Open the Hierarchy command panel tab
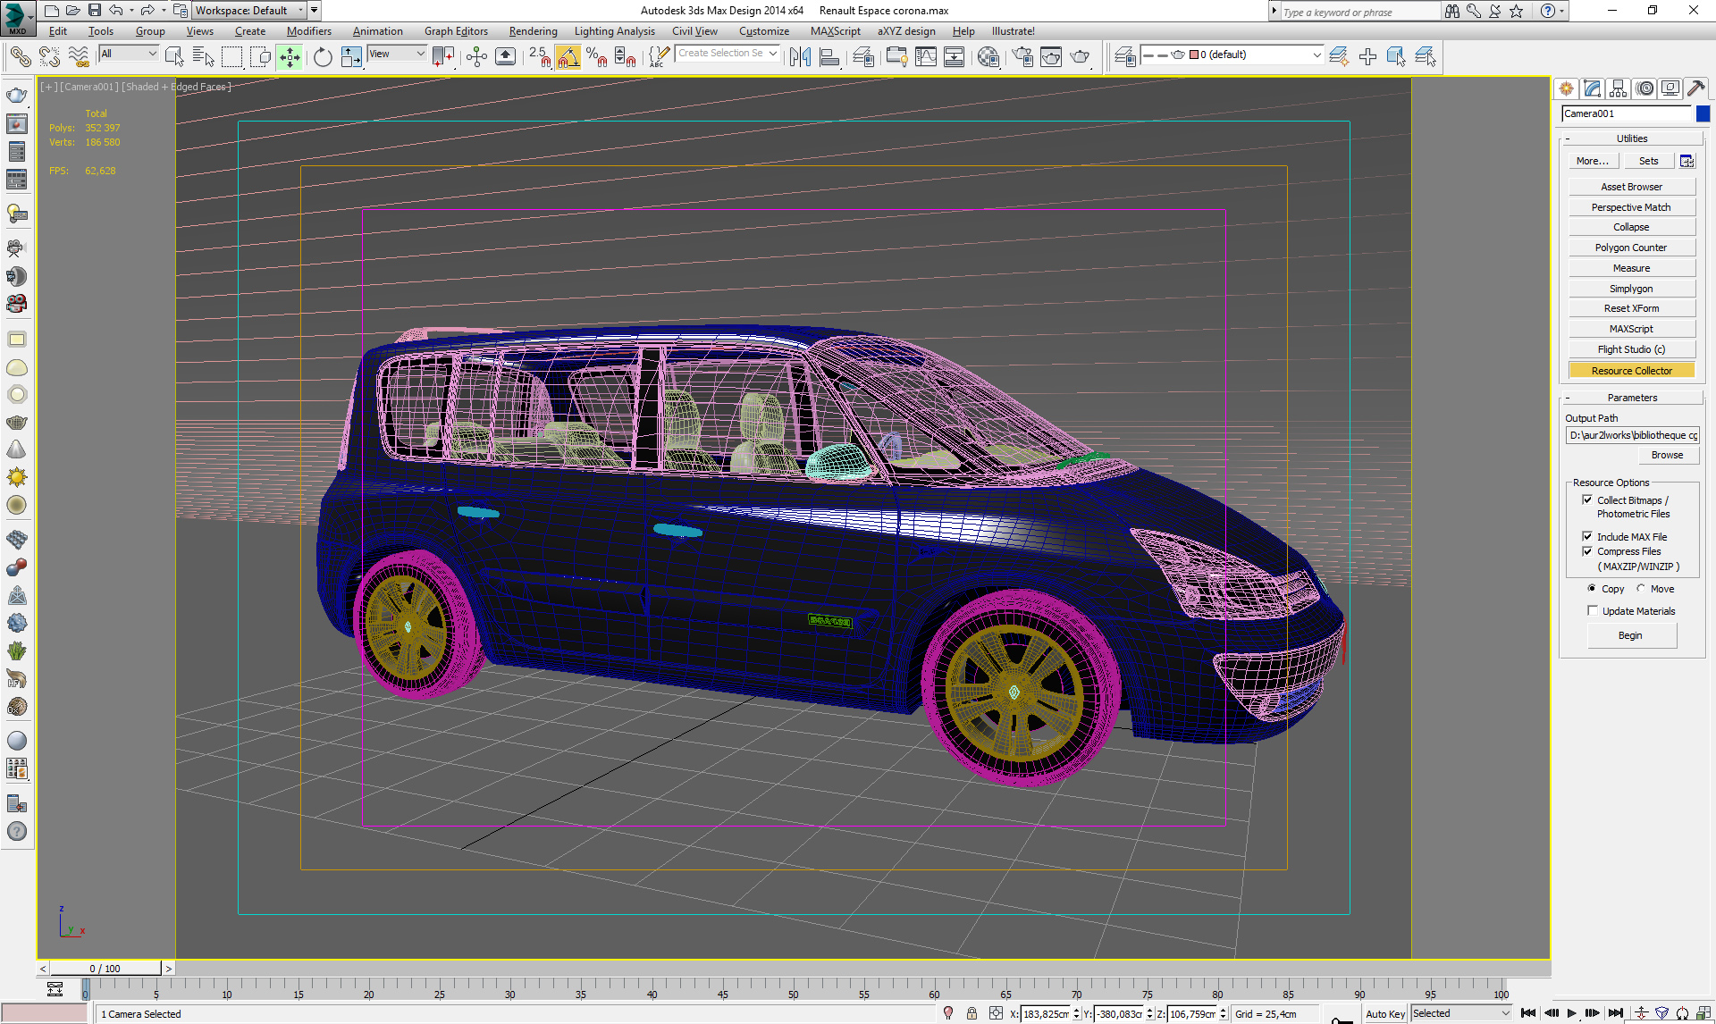The image size is (1716, 1024). click(1618, 88)
